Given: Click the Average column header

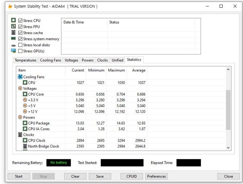Looking at the screenshot, I should [137, 70].
